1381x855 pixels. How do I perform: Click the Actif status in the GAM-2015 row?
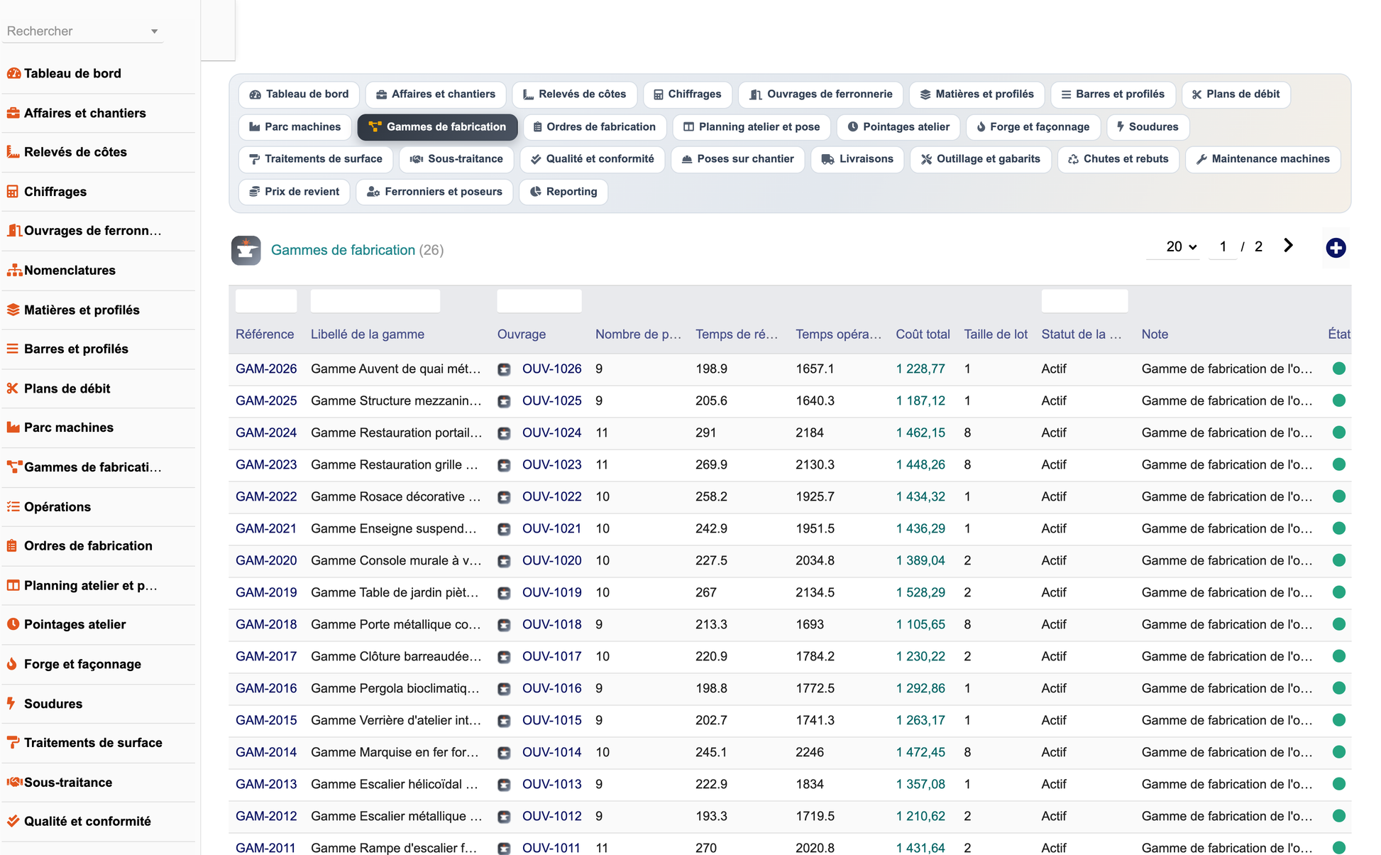pos(1054,720)
